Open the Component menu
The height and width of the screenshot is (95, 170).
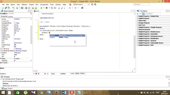44,4
